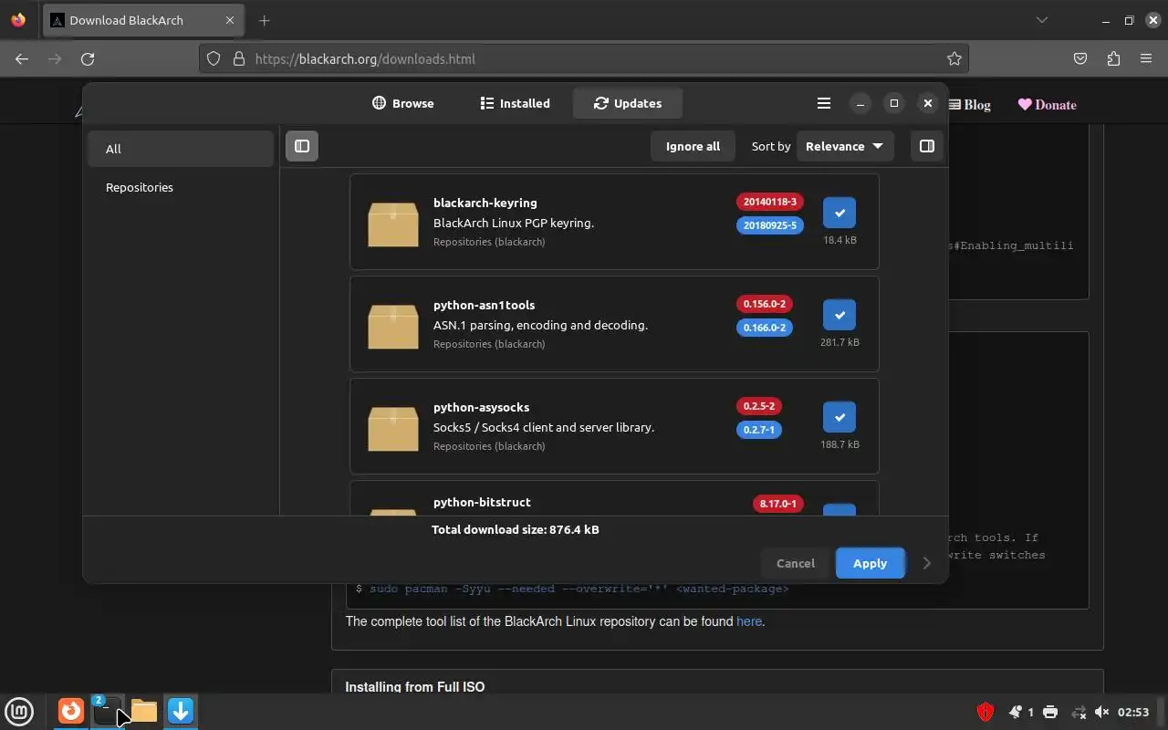1168x730 pixels.
Task: Click the 02:53 clock in panel
Action: pyautogui.click(x=1133, y=712)
